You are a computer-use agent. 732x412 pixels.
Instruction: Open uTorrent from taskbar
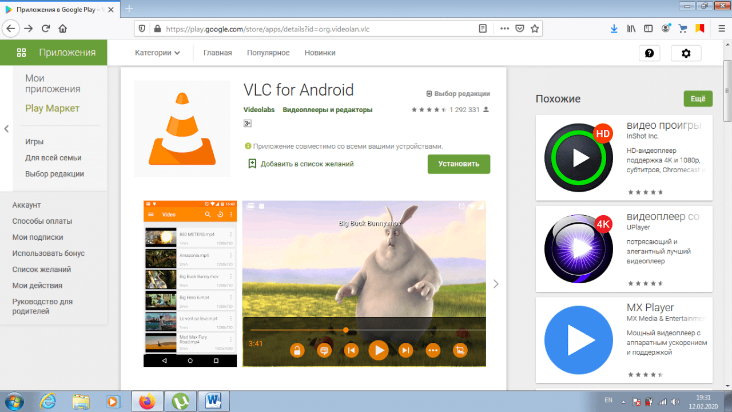click(x=180, y=402)
